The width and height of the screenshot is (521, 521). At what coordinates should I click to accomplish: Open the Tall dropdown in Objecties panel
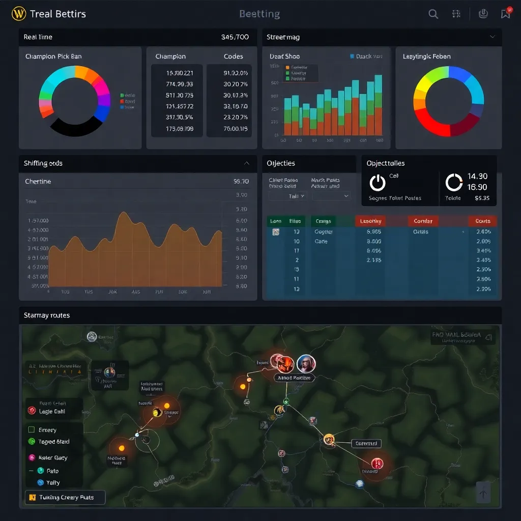(296, 196)
